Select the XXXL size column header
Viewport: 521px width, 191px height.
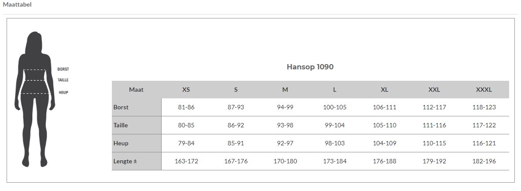(484, 90)
